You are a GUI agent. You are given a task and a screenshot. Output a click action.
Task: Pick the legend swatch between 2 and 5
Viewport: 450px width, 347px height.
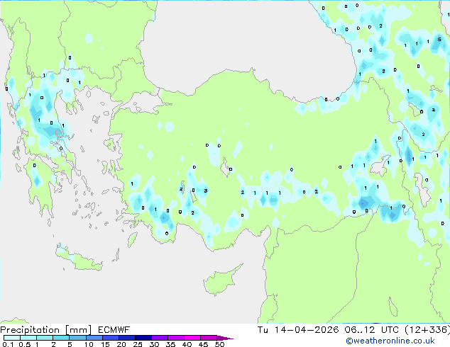point(62,338)
